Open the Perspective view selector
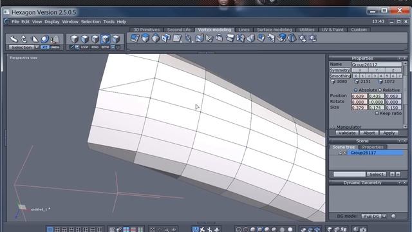Image resolution: width=412 pixels, height=232 pixels. coord(24,57)
